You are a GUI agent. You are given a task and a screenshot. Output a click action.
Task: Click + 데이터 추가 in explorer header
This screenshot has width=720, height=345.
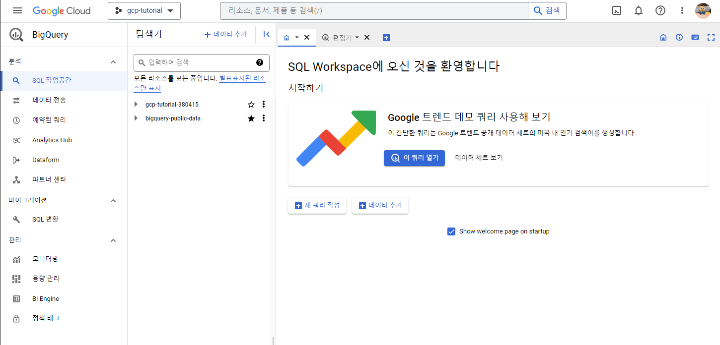pos(226,34)
